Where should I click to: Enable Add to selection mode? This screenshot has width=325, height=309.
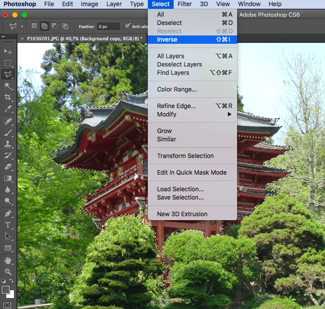click(x=44, y=26)
